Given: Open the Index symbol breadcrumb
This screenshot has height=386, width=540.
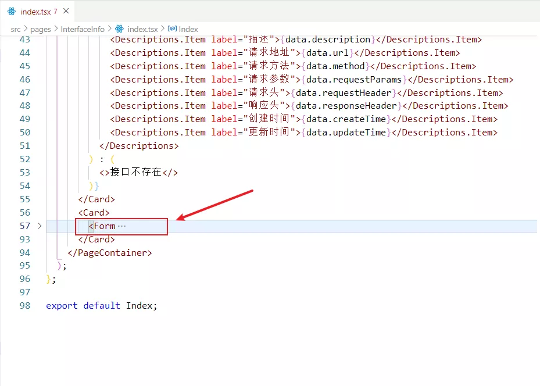Looking at the screenshot, I should 188,29.
